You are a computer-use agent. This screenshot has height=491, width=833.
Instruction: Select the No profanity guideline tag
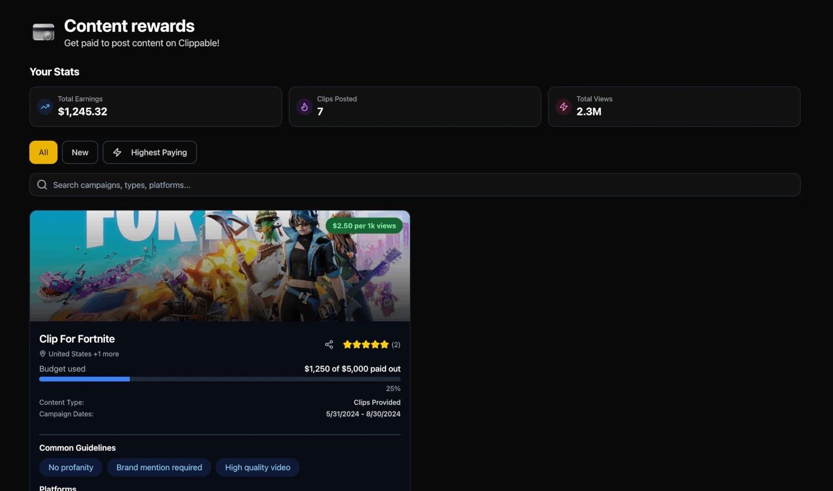click(x=70, y=467)
